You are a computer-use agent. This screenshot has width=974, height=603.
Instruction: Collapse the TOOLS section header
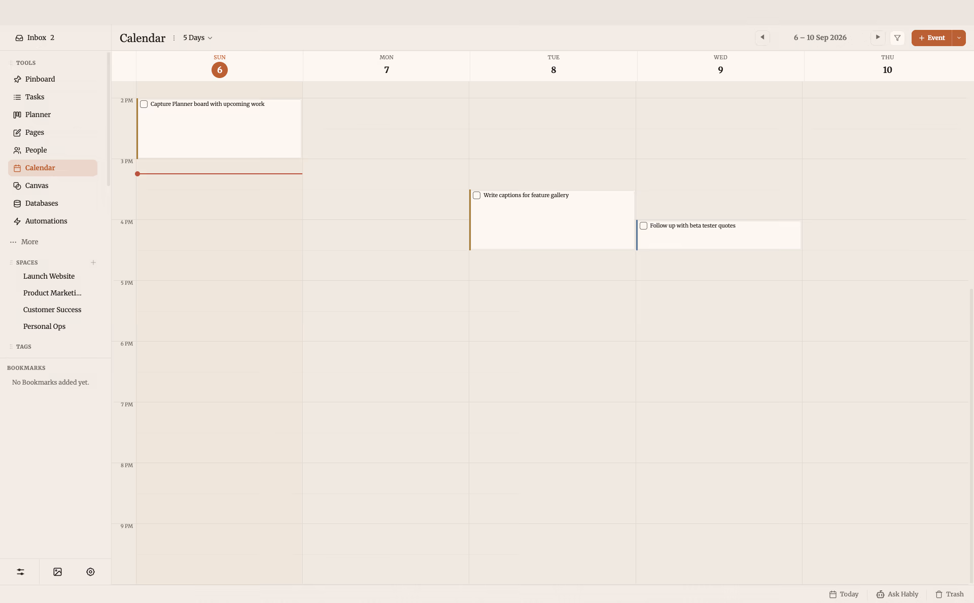[x=26, y=63]
